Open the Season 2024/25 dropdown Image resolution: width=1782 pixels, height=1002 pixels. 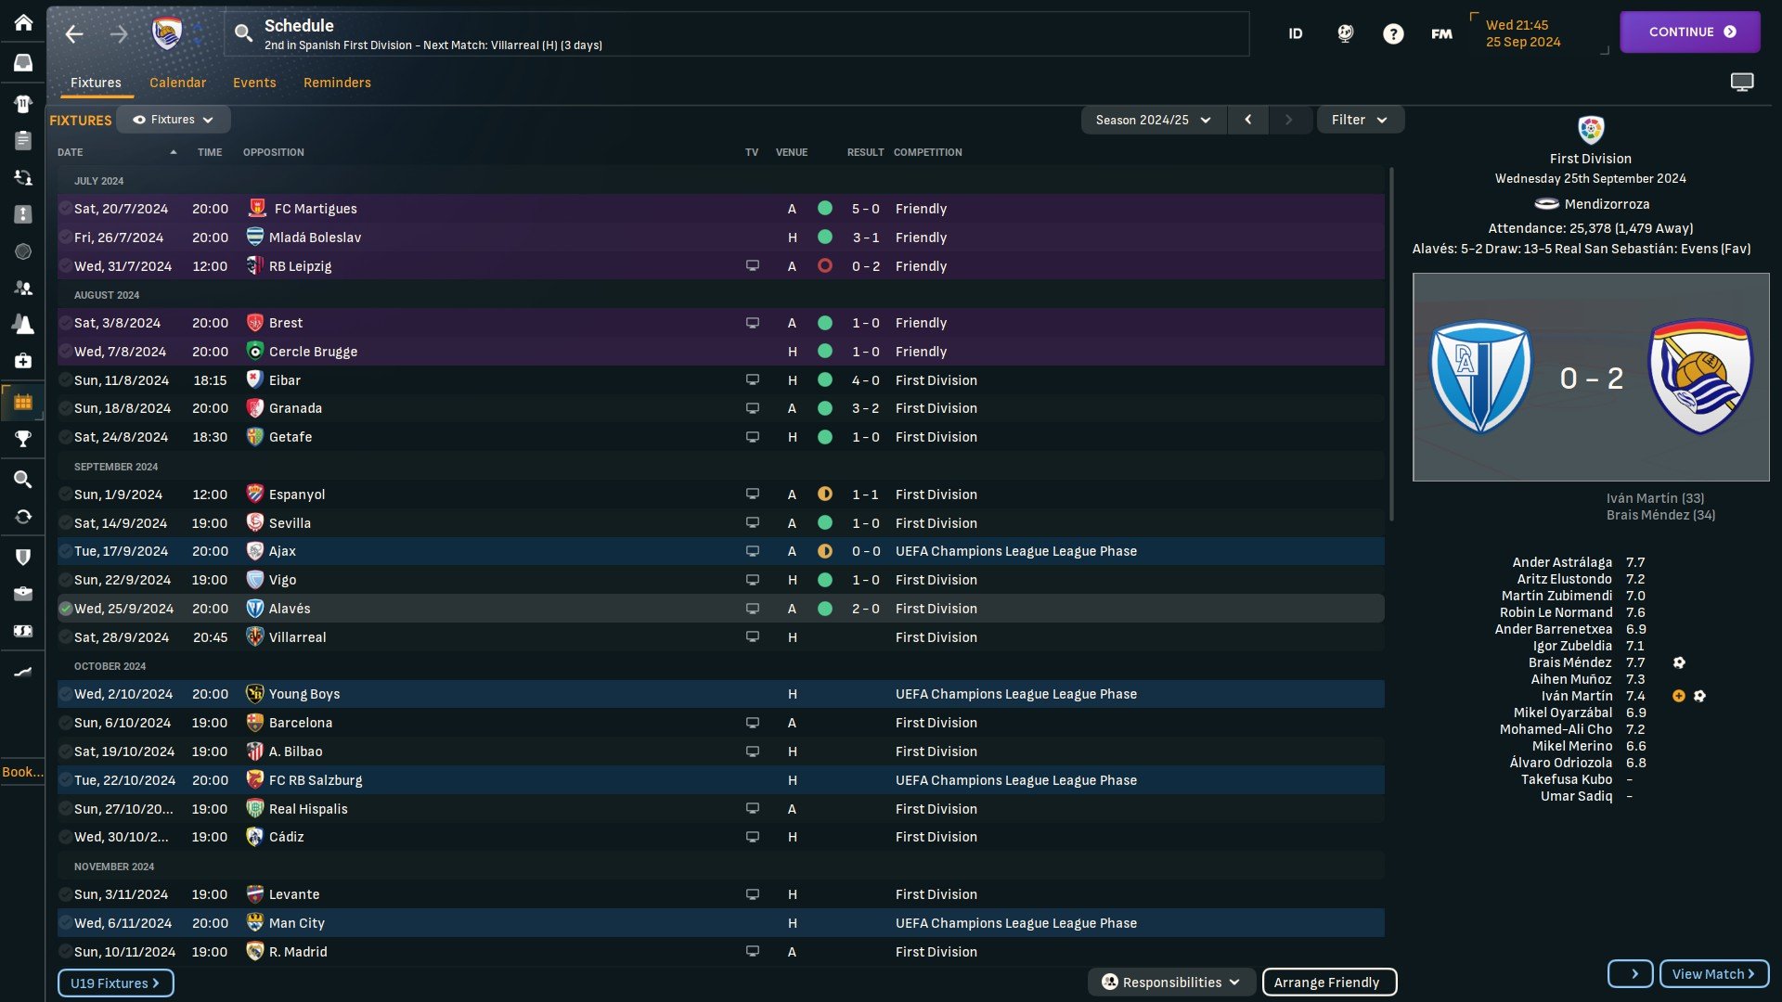point(1153,120)
